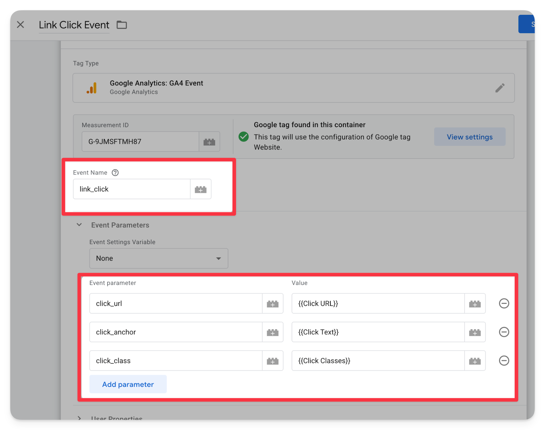The width and height of the screenshot is (545, 430).
Task: Delete the click_class parameter row
Action: point(504,360)
